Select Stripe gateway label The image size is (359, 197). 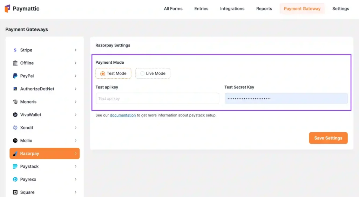[26, 50]
